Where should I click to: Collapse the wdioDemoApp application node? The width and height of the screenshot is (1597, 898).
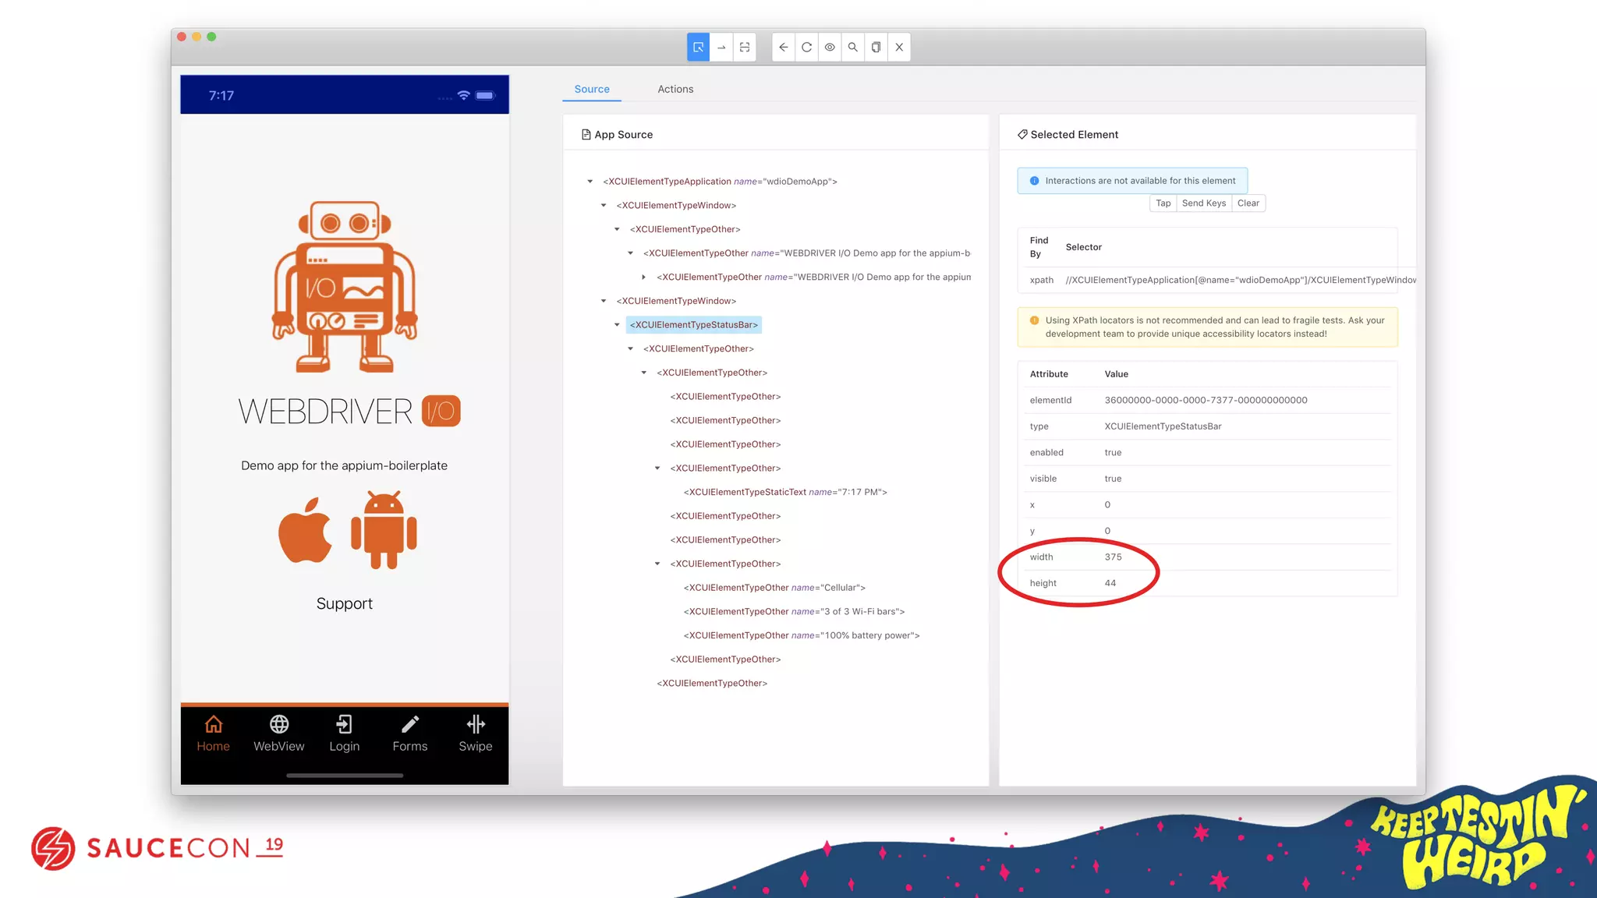pos(590,182)
